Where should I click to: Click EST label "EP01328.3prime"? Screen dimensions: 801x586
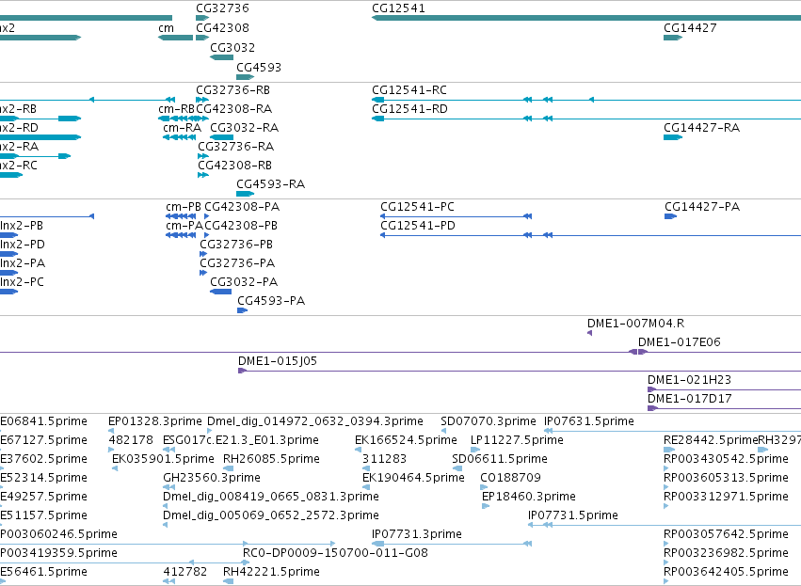(155, 421)
